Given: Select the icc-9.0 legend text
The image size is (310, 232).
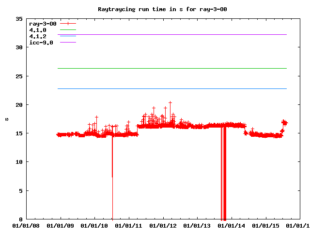Looking at the screenshot, I should (x=40, y=43).
